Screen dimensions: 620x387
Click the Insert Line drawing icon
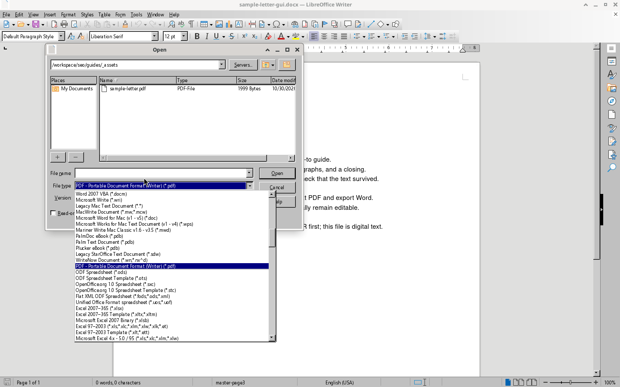pyautogui.click(x=371, y=24)
